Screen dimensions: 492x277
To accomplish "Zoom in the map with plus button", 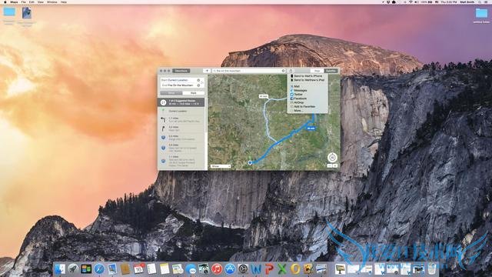I will coord(335,166).
